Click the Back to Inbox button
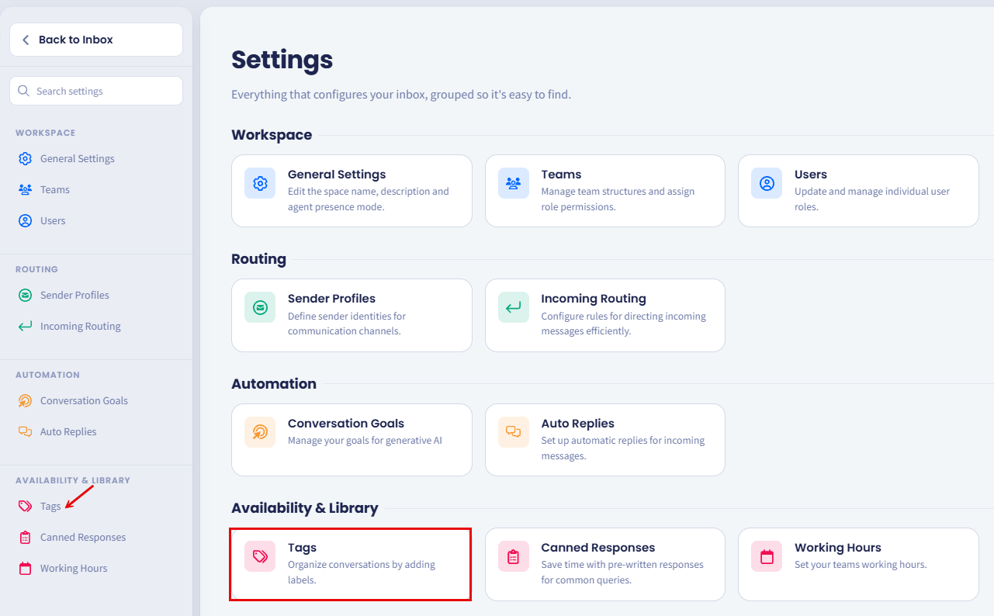Viewport: 994px width, 616px height. click(96, 40)
